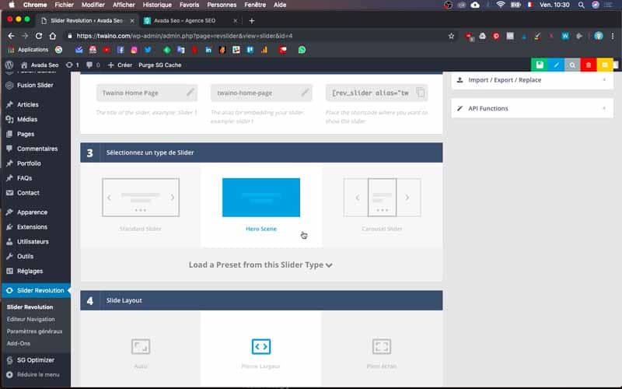Click the red trash delete slider icon
The width and height of the screenshot is (622, 389).
click(589, 65)
